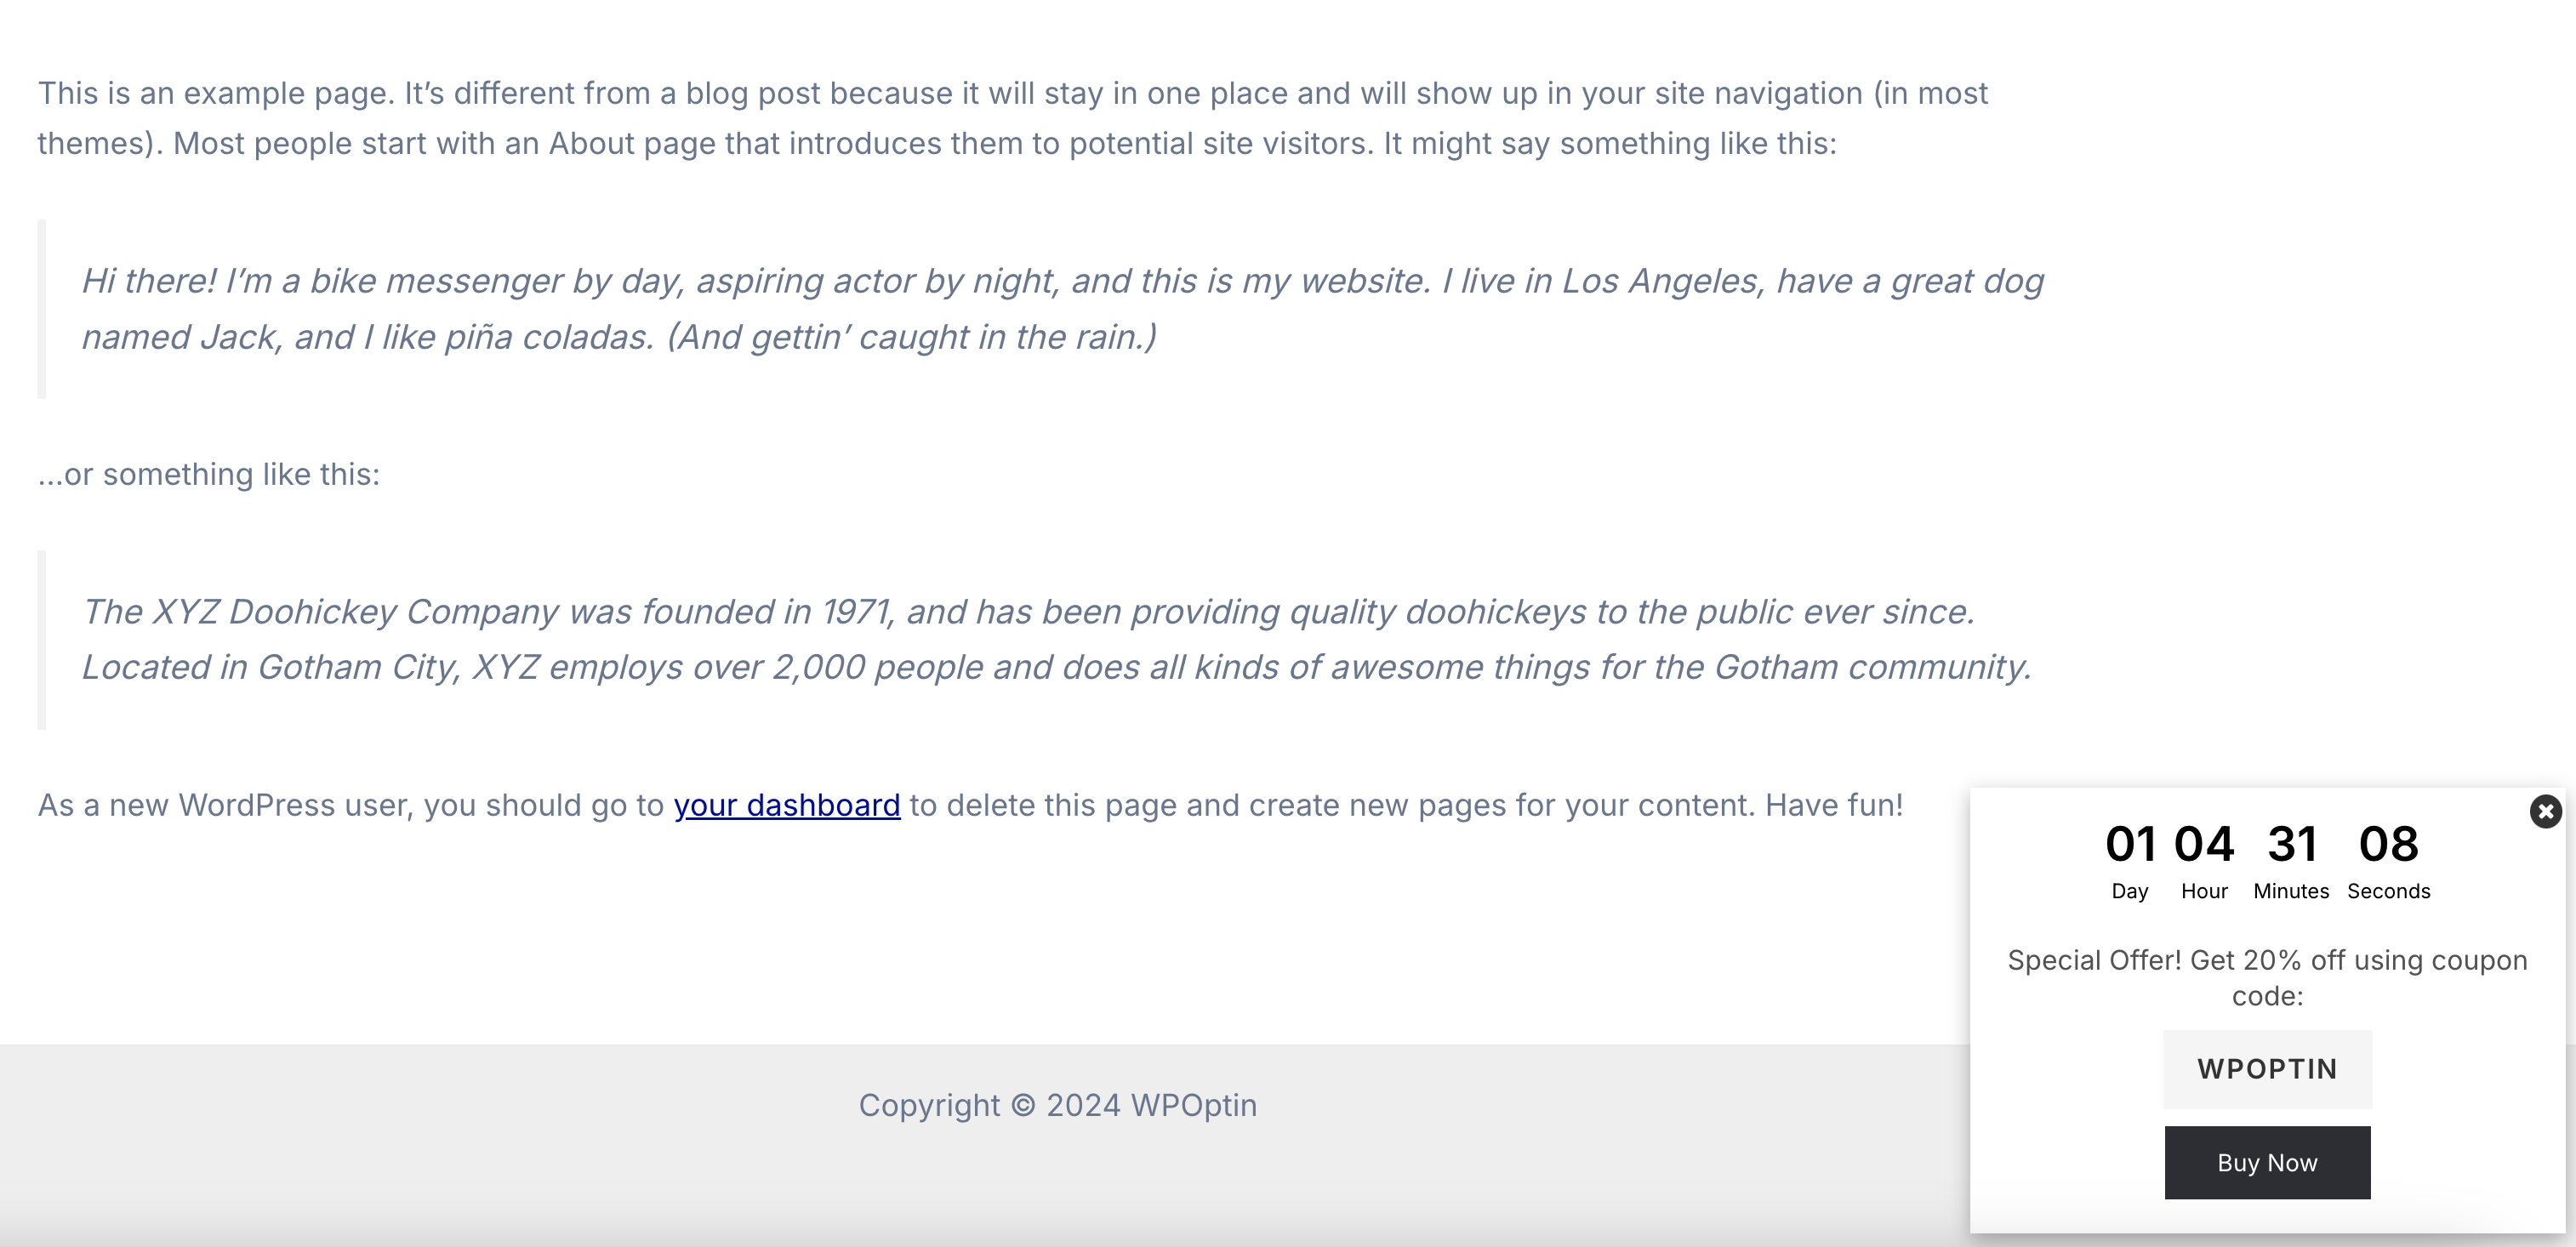This screenshot has width=2576, height=1247.
Task: Click the 'Hour' label under the countdown
Action: click(x=2204, y=891)
